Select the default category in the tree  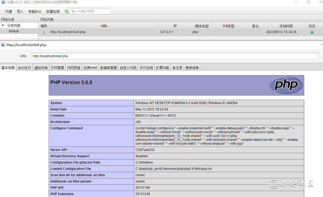pyautogui.click(x=14, y=31)
